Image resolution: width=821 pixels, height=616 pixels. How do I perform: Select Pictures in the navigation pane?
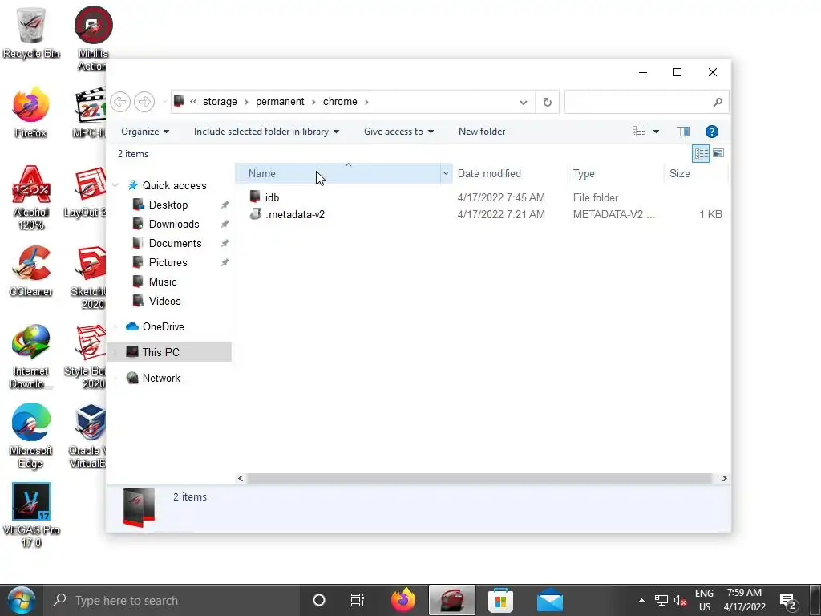point(168,263)
